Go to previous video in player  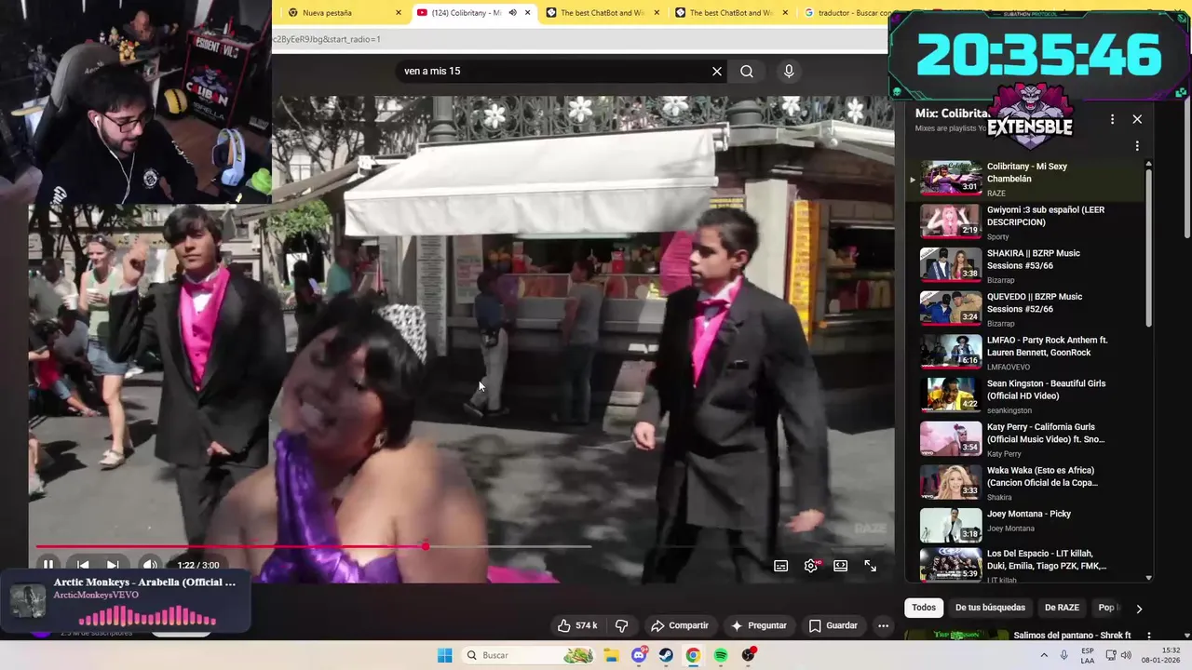tap(82, 565)
